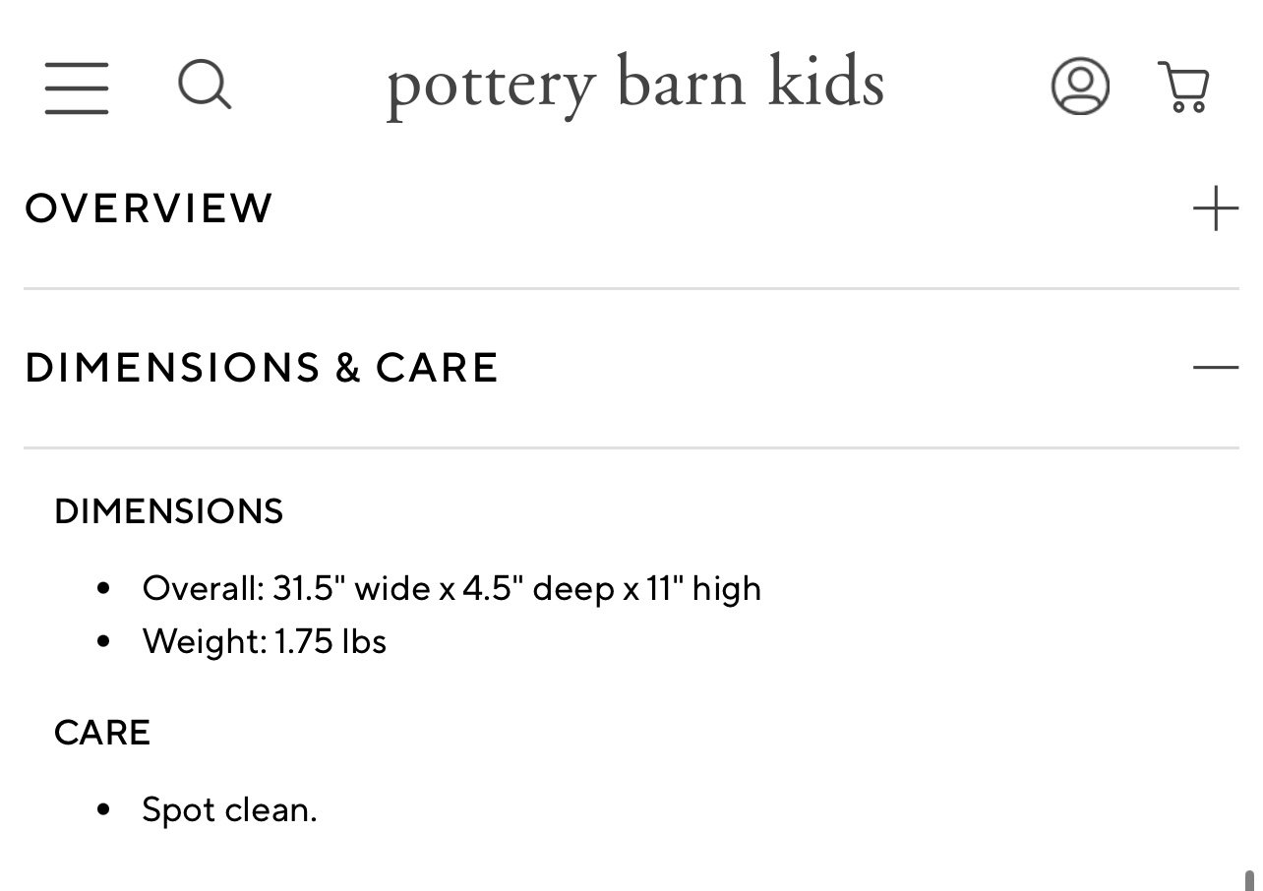Viewport: 1263px width, 891px height.
Task: Expand Overview with the plus icon
Action: (x=1215, y=208)
